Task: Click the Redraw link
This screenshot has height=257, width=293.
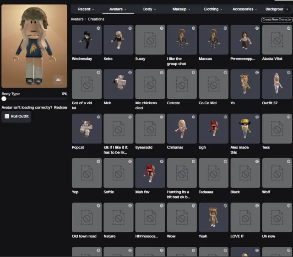Action: [60, 107]
